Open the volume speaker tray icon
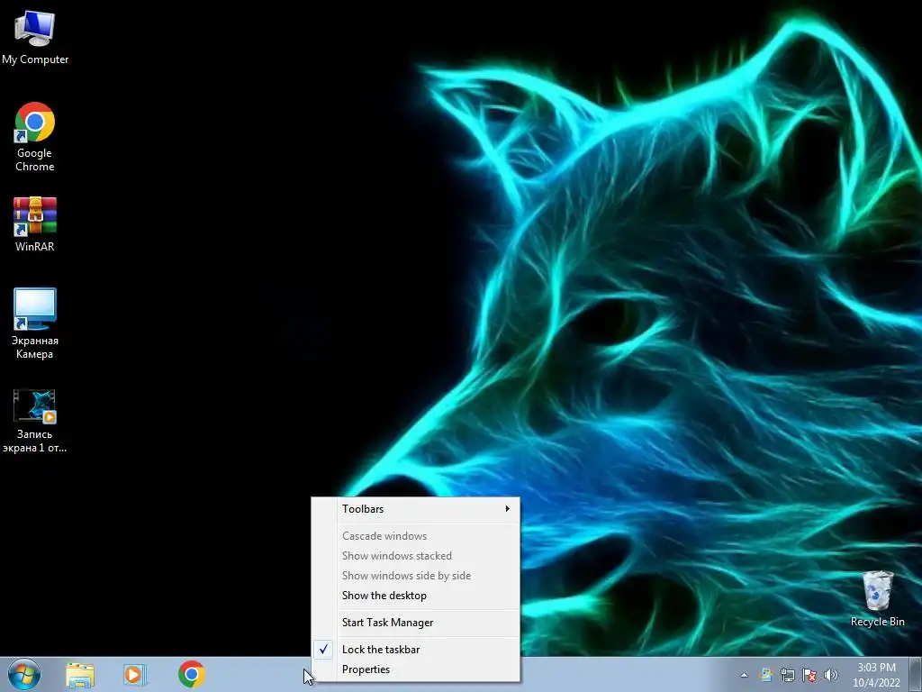The height and width of the screenshot is (692, 922). point(831,675)
